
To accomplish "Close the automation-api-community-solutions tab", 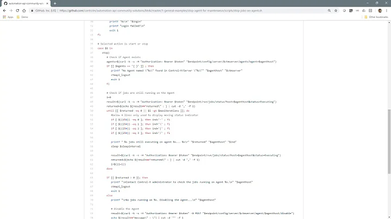I will coord(47,3).
